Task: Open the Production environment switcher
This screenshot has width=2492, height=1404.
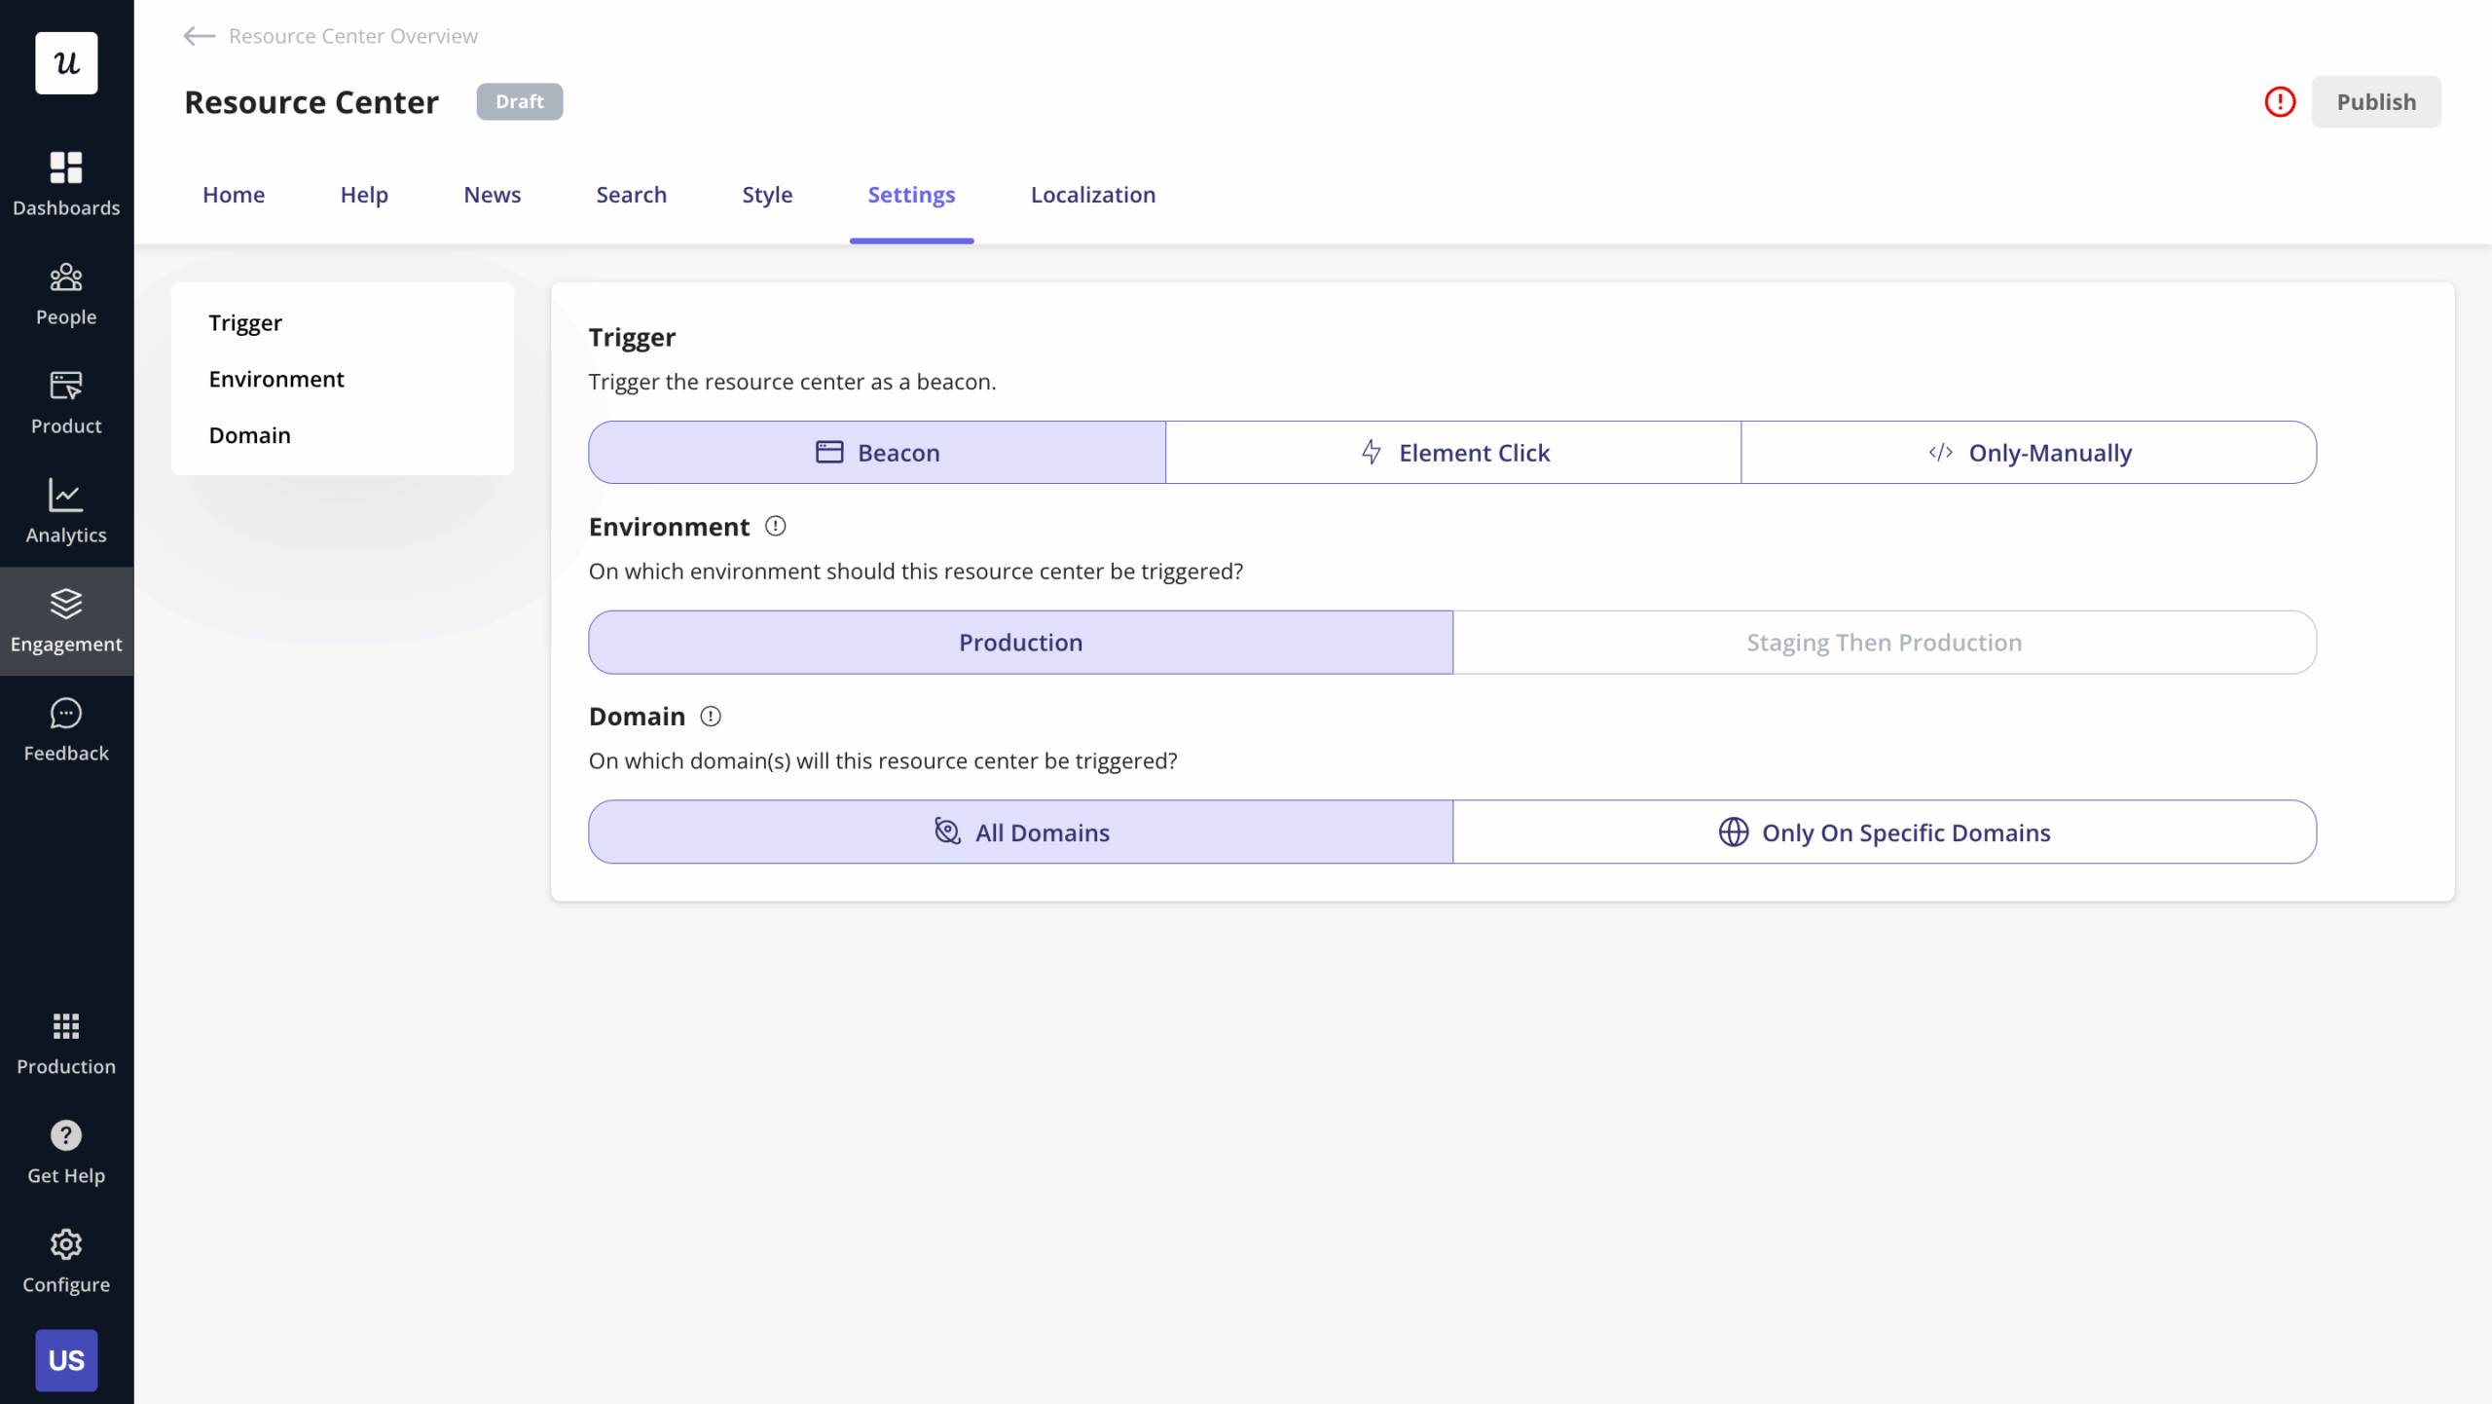Action: (66, 1042)
